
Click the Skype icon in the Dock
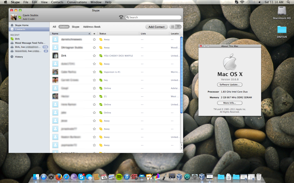[81, 177]
